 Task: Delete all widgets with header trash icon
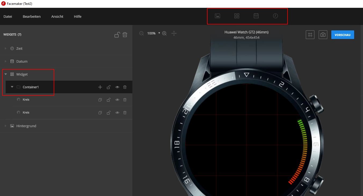point(125,35)
